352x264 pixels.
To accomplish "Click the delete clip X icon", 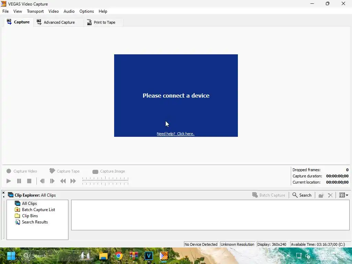I will [x=330, y=195].
